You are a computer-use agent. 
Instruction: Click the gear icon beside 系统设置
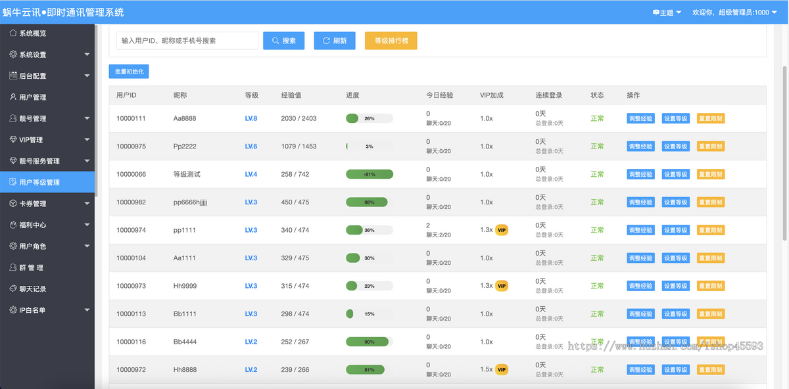(13, 55)
